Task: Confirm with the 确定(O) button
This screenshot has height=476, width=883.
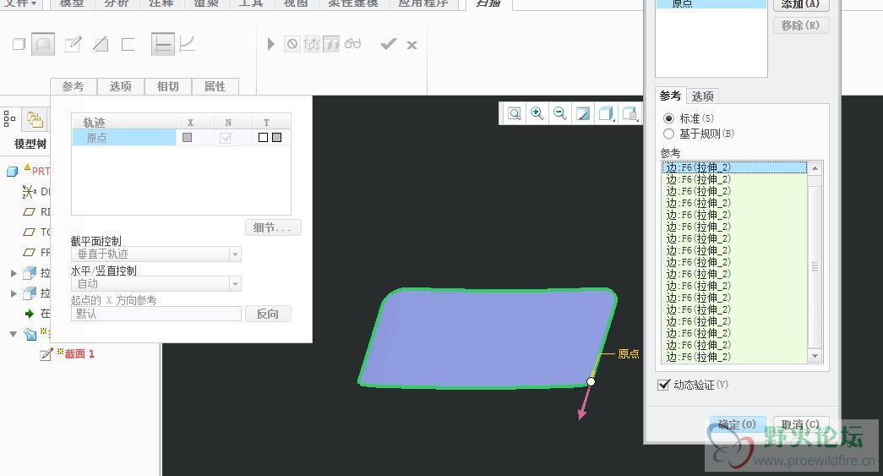Action: 737,424
